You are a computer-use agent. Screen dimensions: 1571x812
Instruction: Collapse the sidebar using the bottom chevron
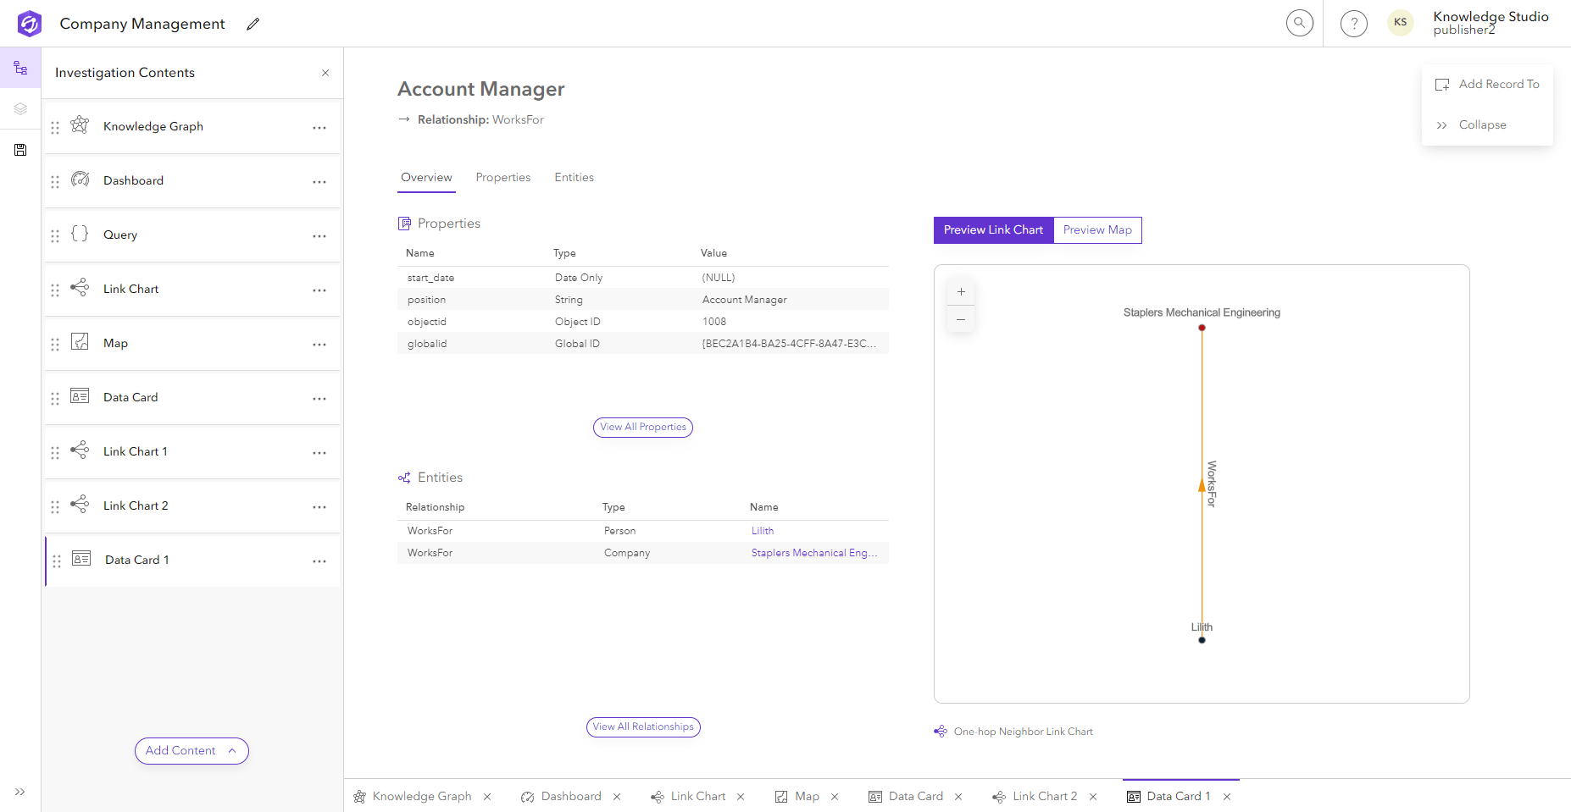click(20, 792)
